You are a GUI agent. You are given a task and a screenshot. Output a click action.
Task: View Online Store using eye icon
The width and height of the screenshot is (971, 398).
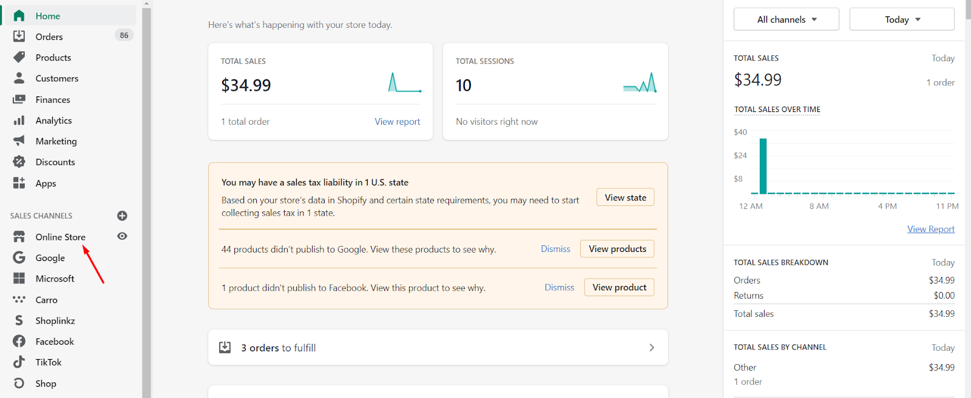coord(122,236)
